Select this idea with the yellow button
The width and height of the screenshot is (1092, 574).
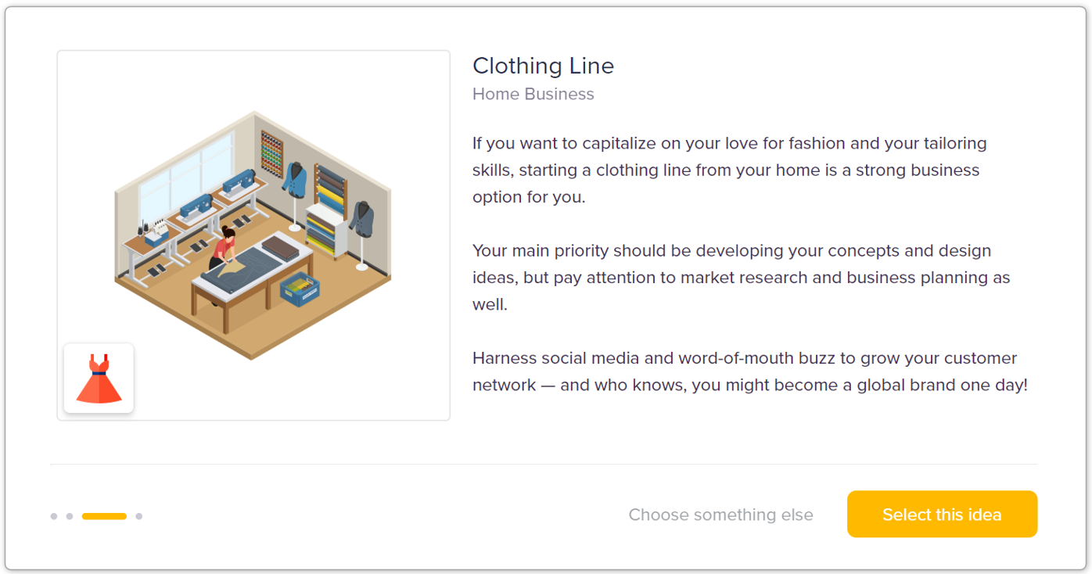[x=942, y=514]
